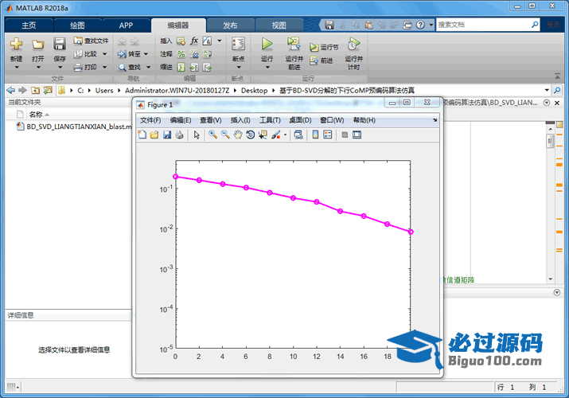Select the Pan hand tool in Figure 1
This screenshot has width=569, height=398.
coord(238,135)
